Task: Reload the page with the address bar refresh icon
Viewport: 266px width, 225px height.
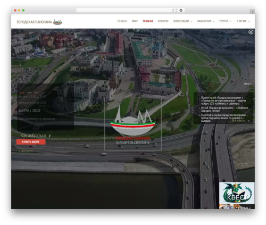Action: click(173, 10)
